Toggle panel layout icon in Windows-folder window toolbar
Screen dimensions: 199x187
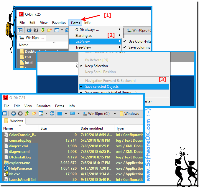(x=4, y=113)
